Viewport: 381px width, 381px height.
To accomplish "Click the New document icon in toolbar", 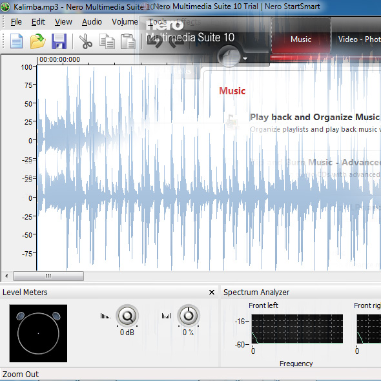I will pos(17,41).
